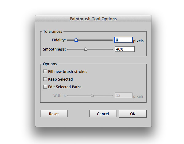184x144 pixels.
Task: Toggle the Edit Selected Paths checkbox
Action: (x=45, y=87)
